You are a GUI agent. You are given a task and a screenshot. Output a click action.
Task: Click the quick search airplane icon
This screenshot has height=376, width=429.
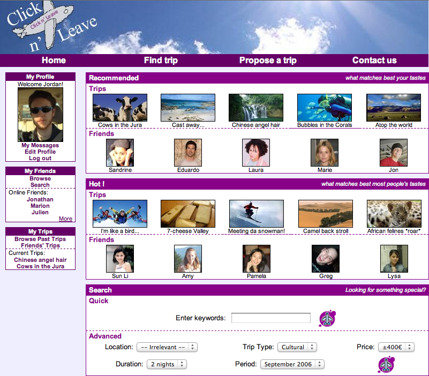coord(327,318)
